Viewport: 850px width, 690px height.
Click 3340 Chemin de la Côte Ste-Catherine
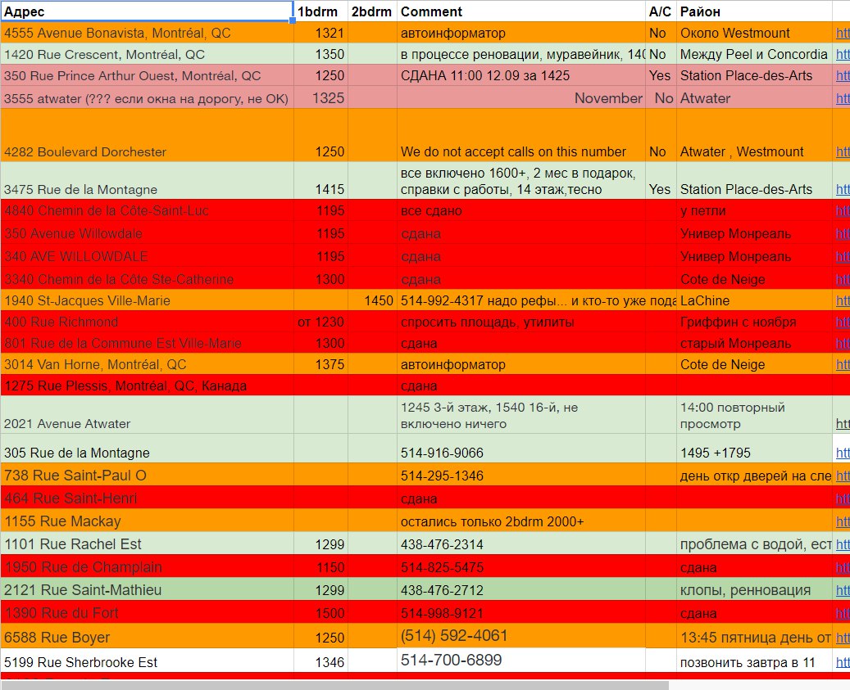click(147, 279)
